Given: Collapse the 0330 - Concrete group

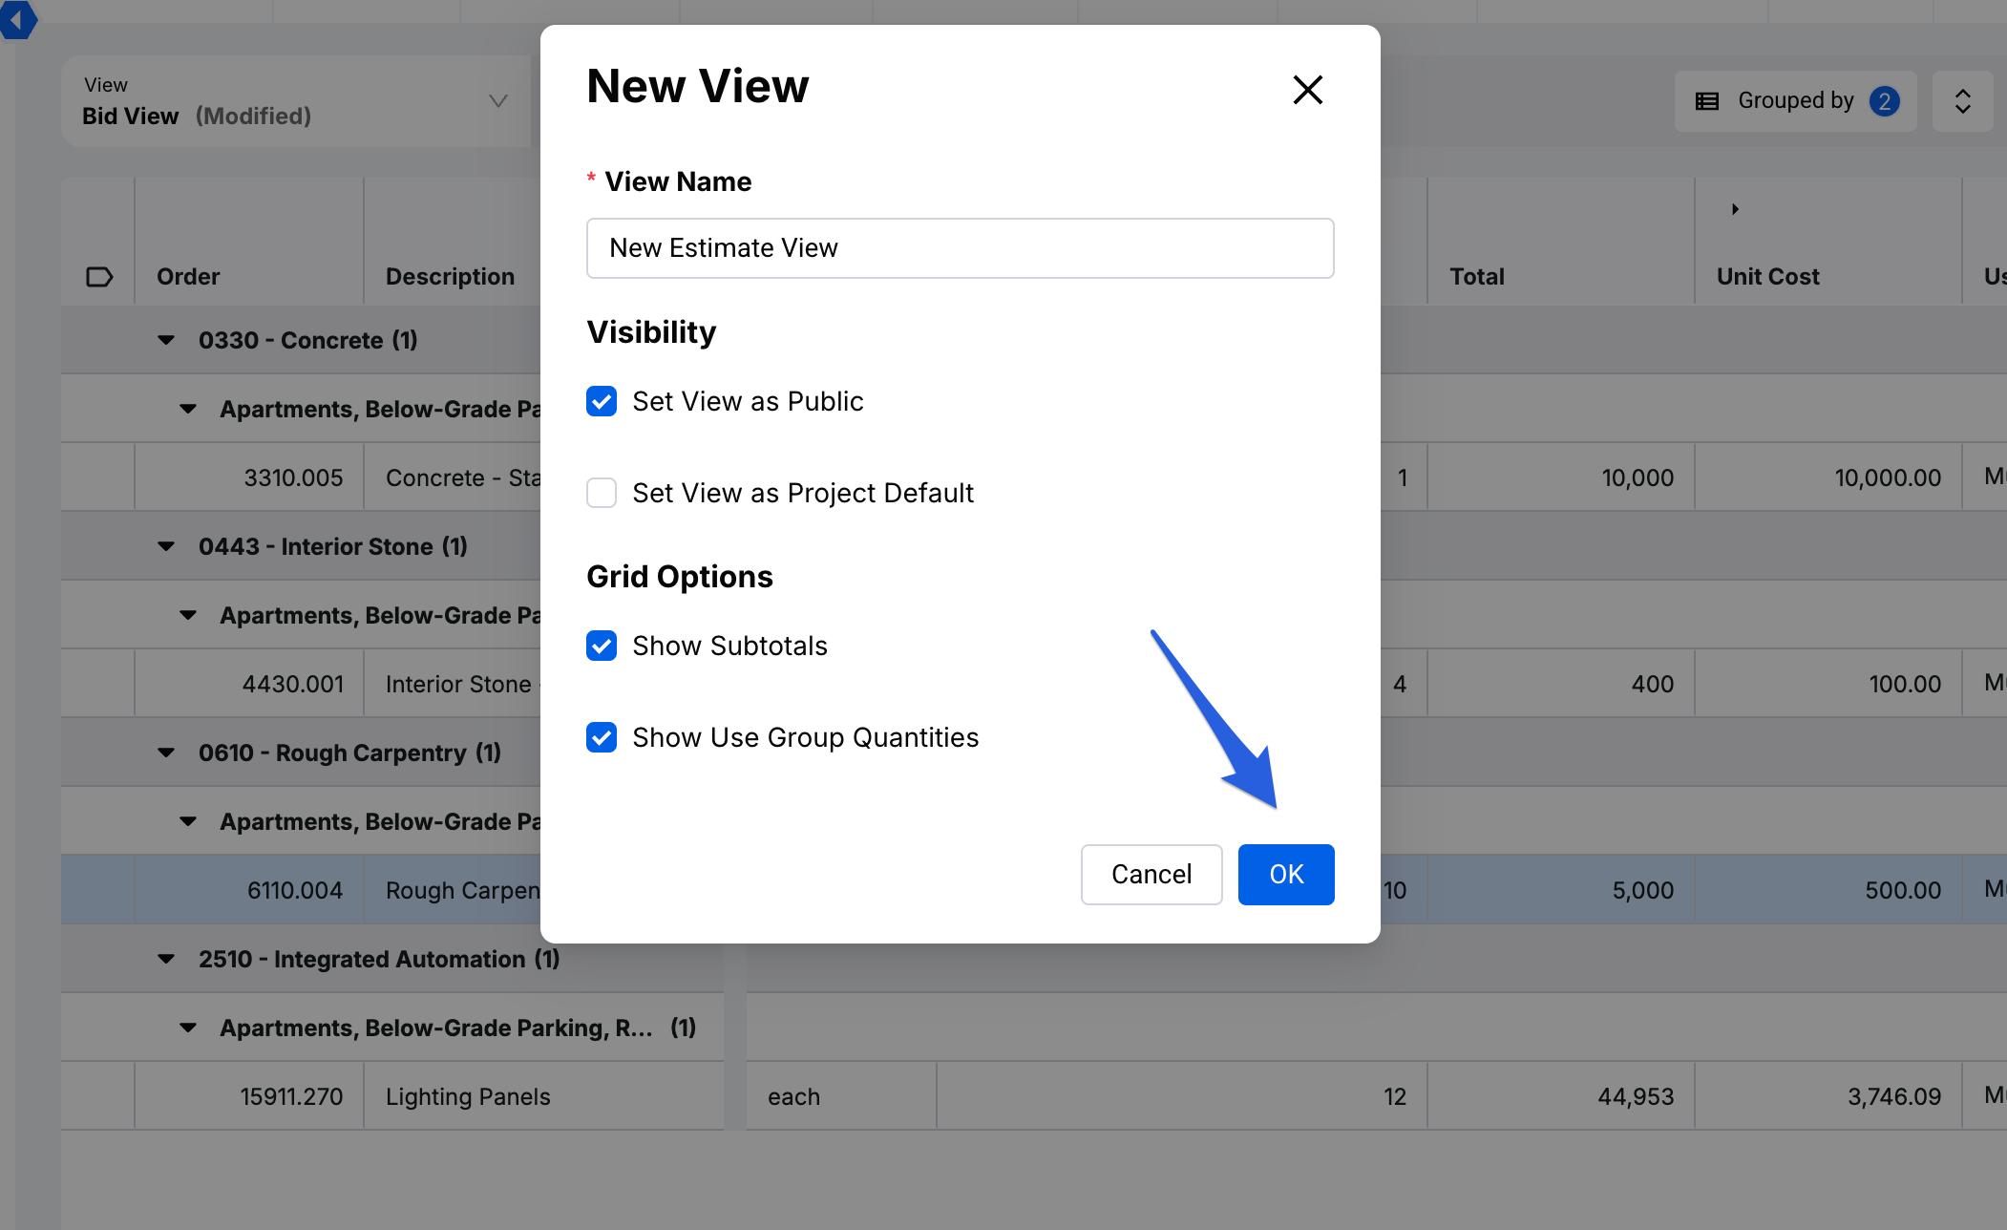Looking at the screenshot, I should (x=166, y=340).
